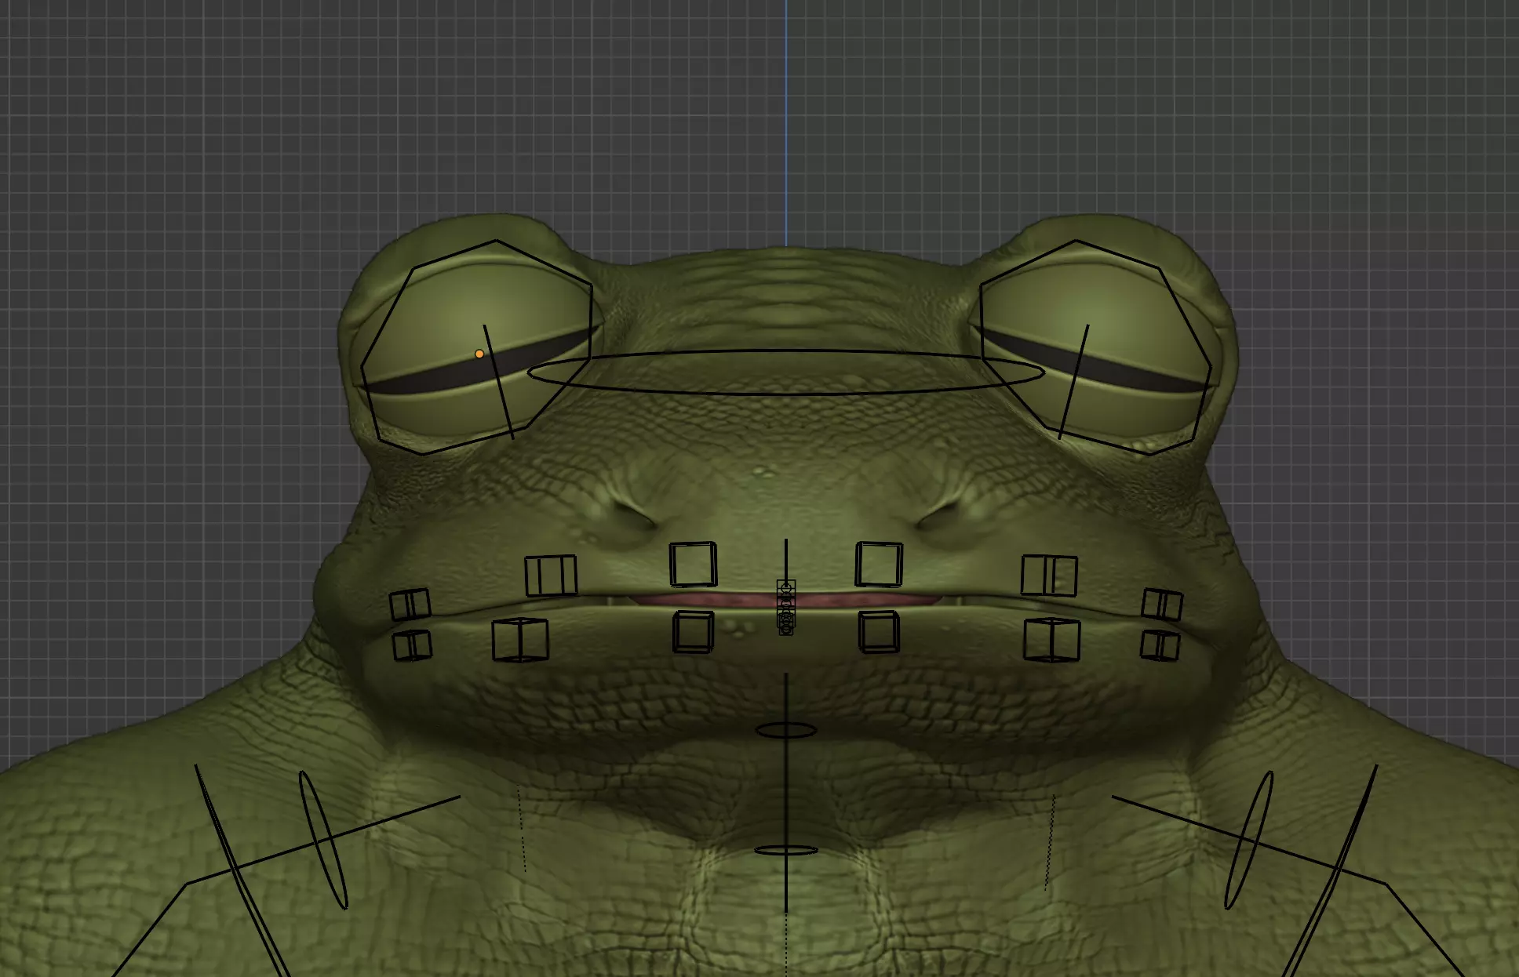
Task: Select outer upper lip box controller on screen-right
Action: click(1049, 576)
